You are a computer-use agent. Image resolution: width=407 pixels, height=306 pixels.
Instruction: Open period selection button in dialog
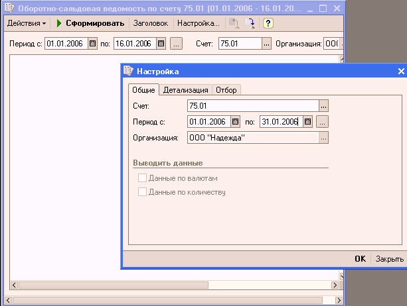pos(322,122)
